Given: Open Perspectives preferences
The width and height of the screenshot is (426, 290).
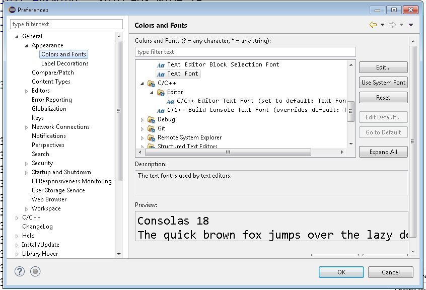Looking at the screenshot, I should 48,145.
